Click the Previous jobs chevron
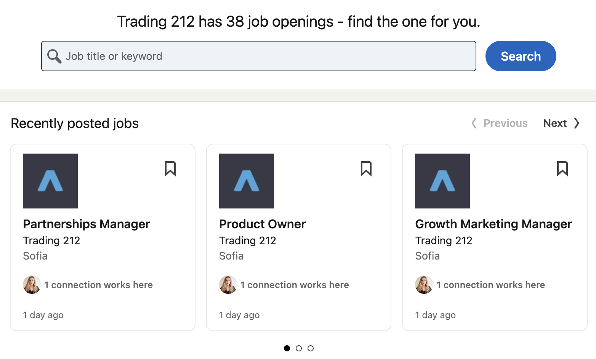 [x=474, y=123]
